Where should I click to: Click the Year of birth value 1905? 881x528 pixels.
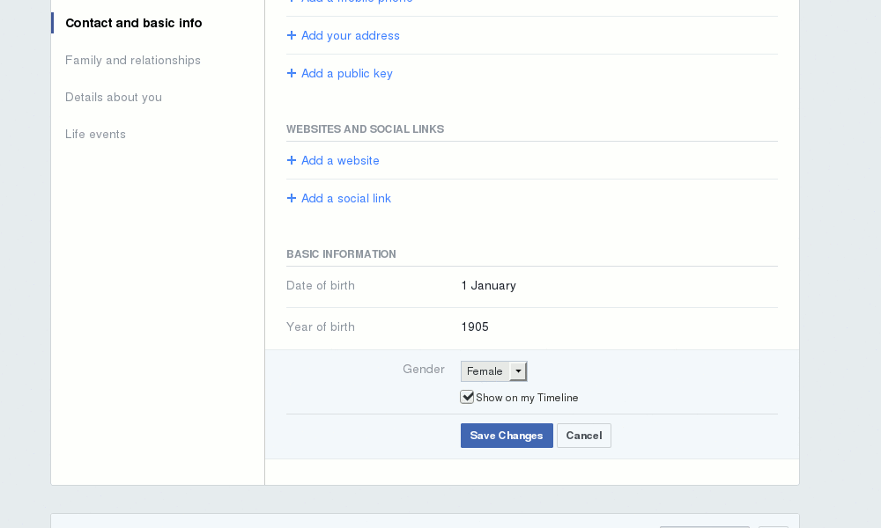click(x=475, y=327)
